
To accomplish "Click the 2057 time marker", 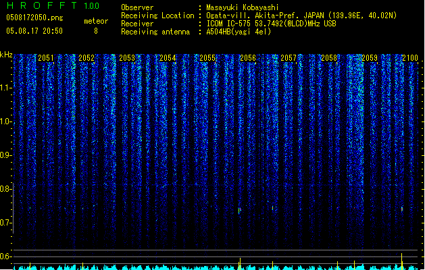I will [289, 58].
